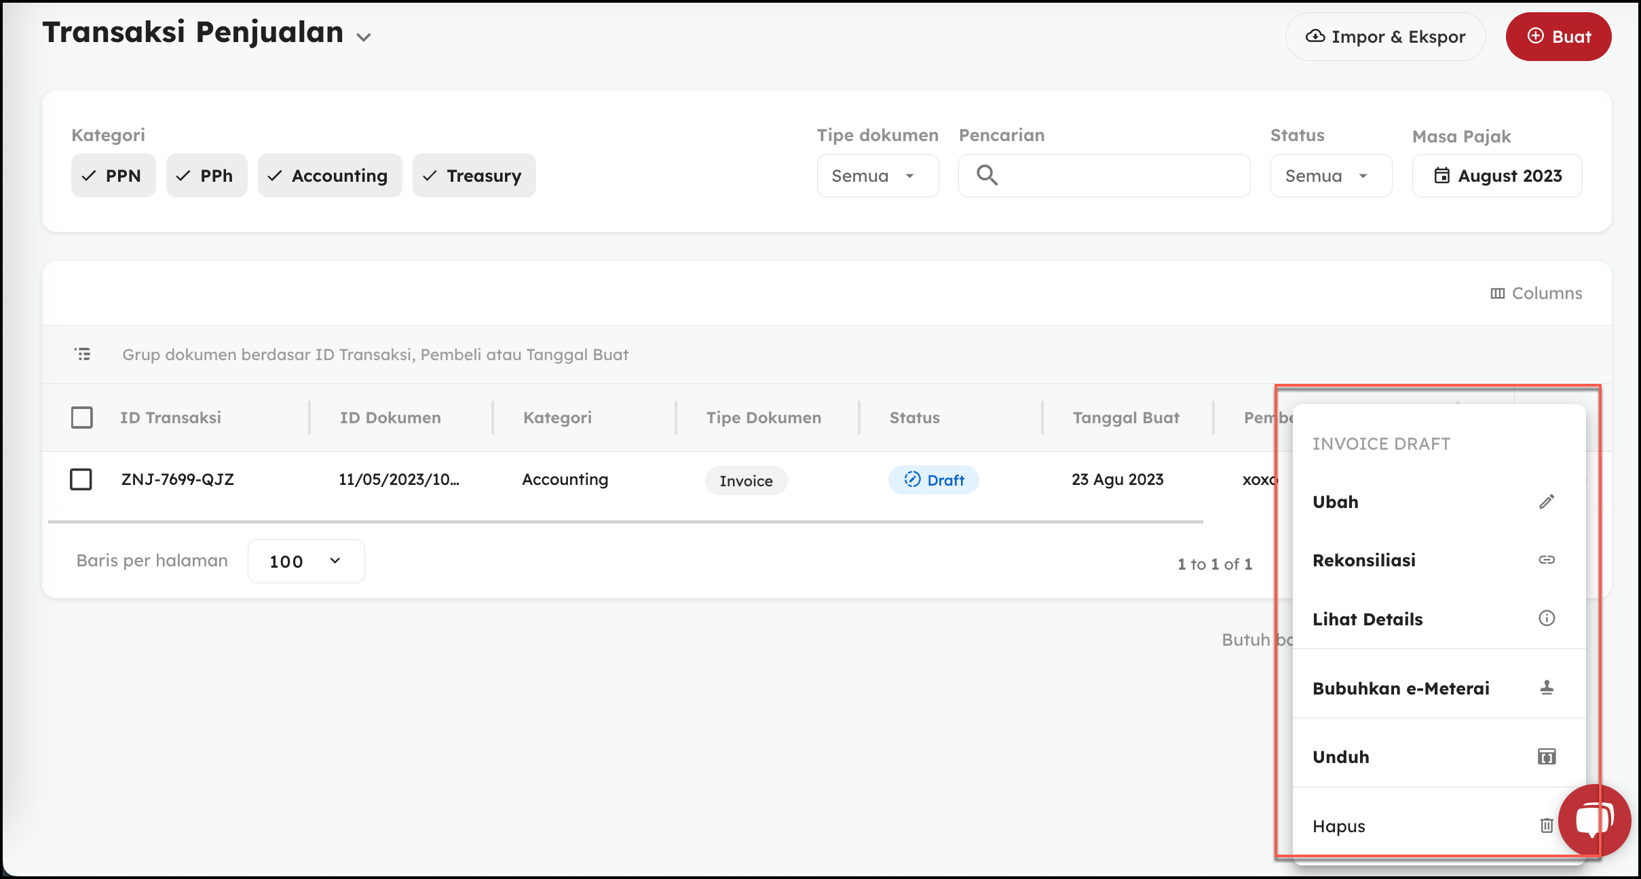1641x879 pixels.
Task: Open the red chat support bubble
Action: coord(1593,821)
